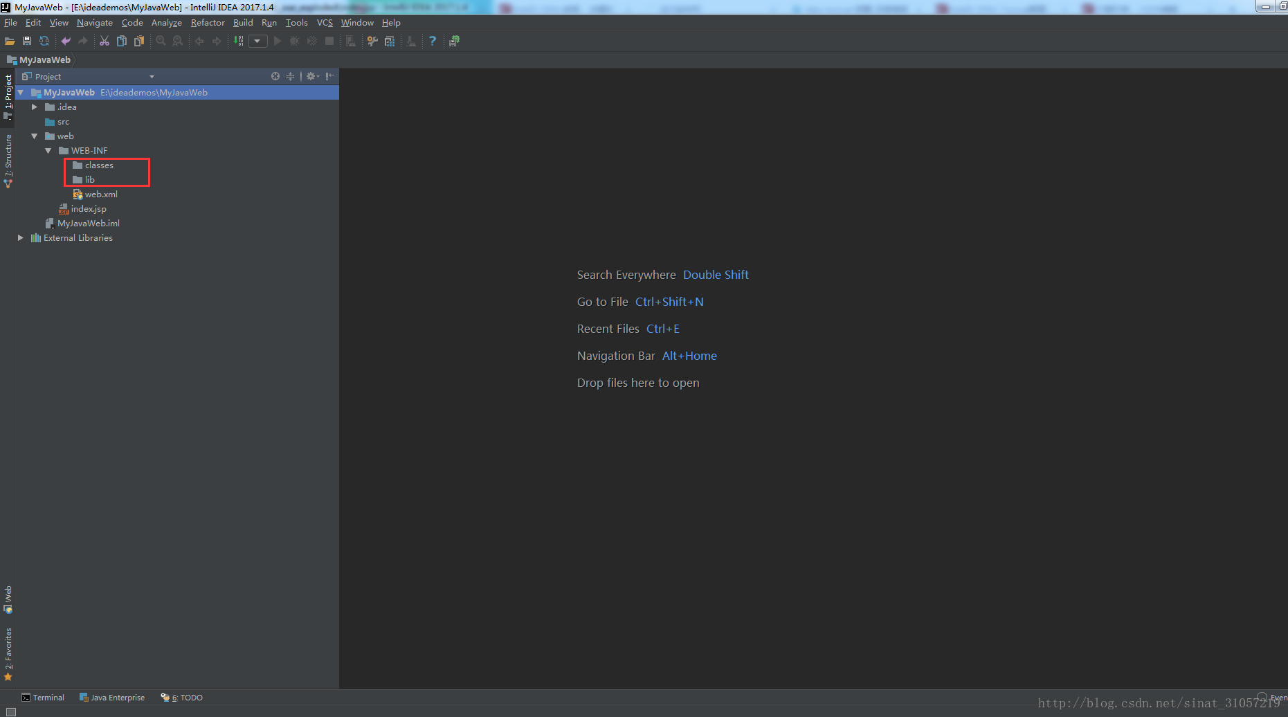Select the web.xml file

(x=95, y=194)
